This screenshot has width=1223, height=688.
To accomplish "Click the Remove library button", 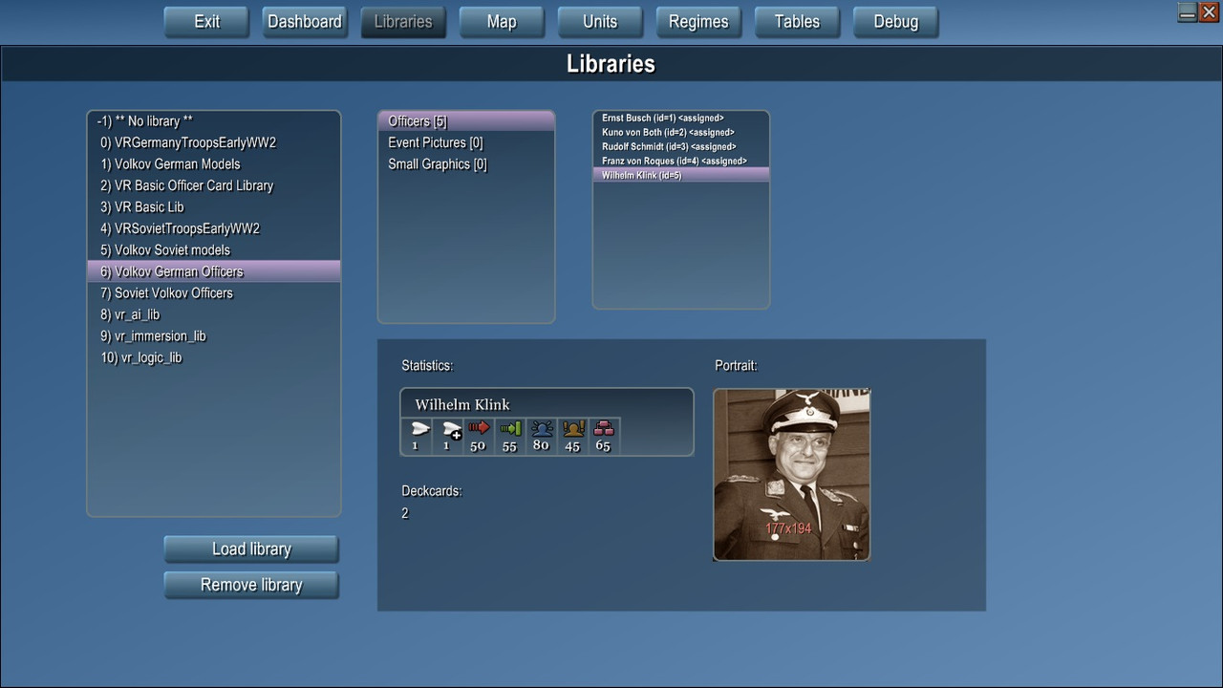I will point(251,585).
